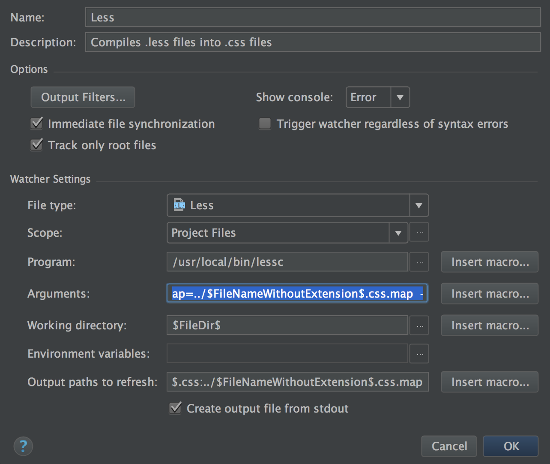The width and height of the screenshot is (550, 464).
Task: Cancel the watcher dialog
Action: pos(449,446)
